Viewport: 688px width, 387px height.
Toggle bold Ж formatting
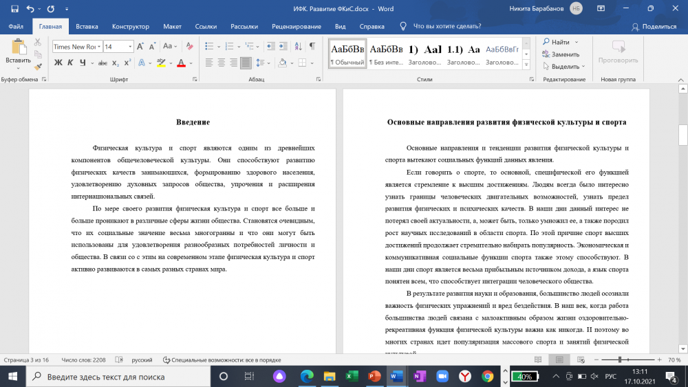click(x=58, y=63)
